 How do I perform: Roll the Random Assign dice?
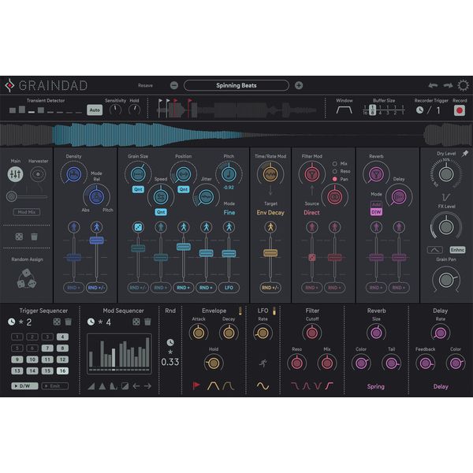[27, 278]
